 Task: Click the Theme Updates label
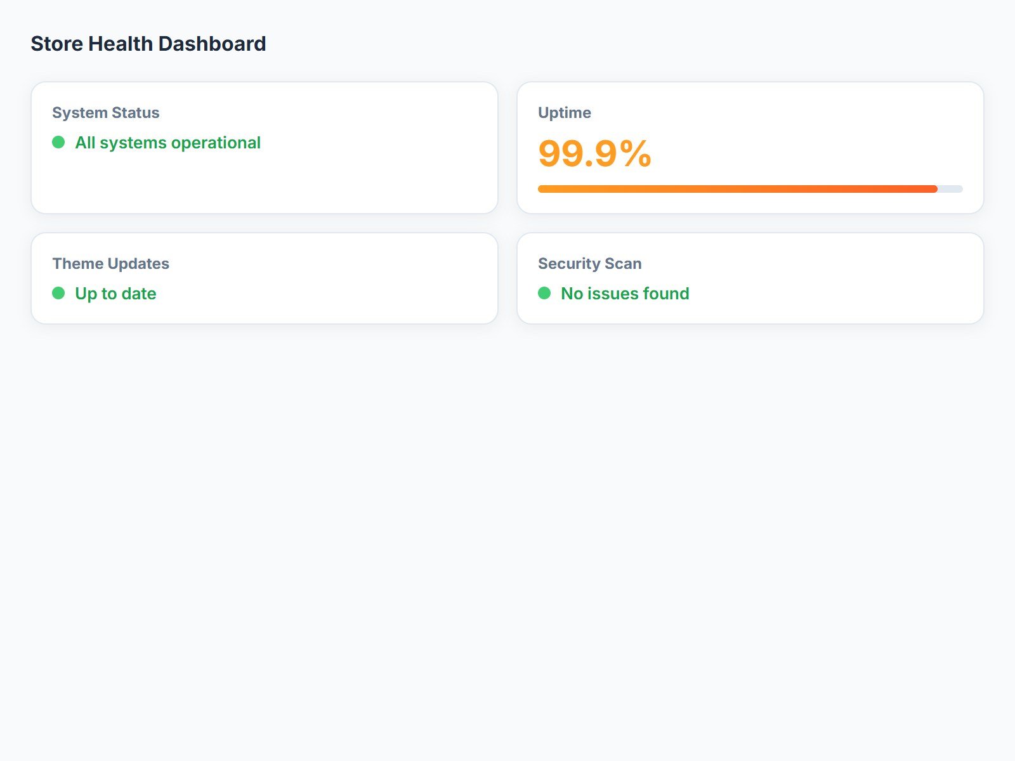(111, 264)
